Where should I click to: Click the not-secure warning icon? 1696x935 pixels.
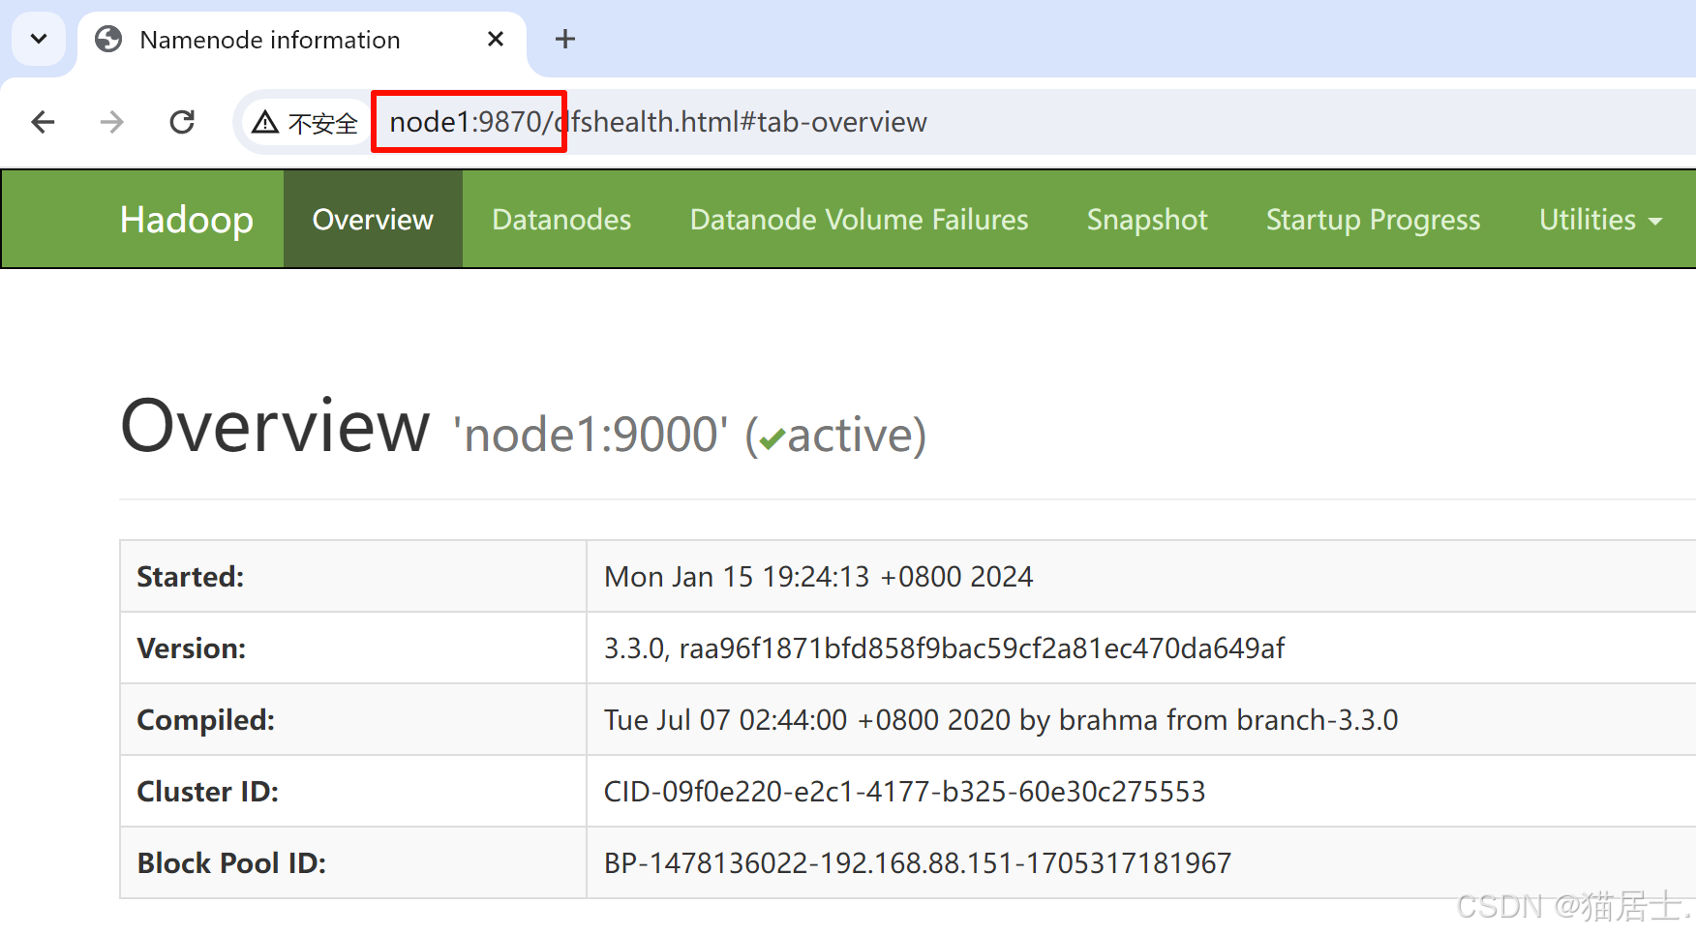(265, 122)
